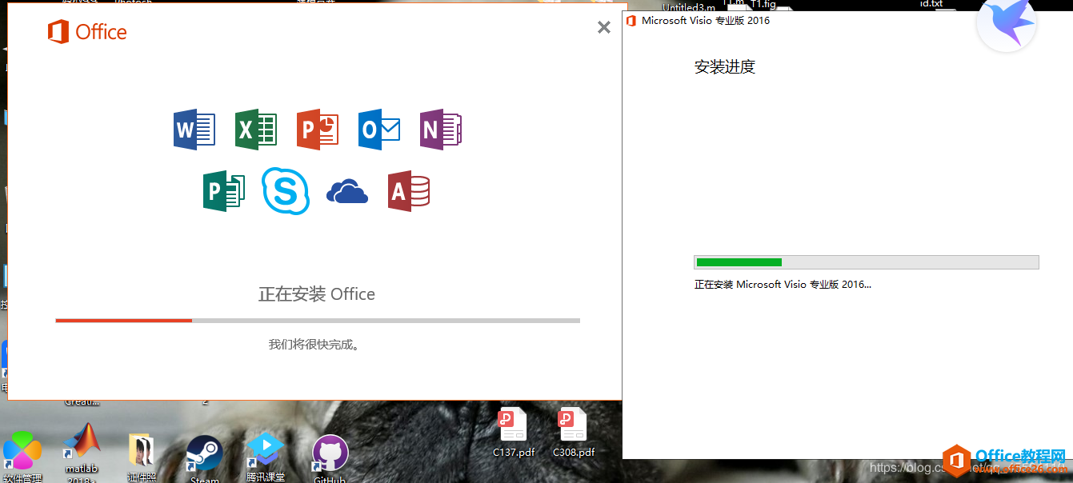Click the green Visio installation progress bar

click(x=867, y=262)
